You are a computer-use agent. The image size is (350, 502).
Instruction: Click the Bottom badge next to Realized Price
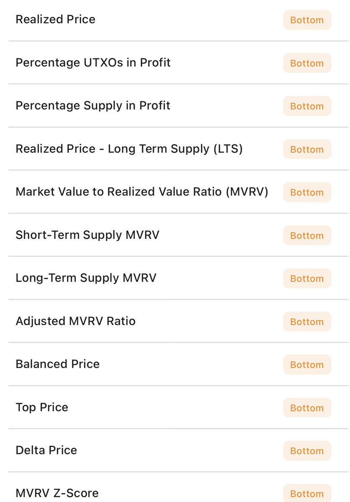pos(307,20)
